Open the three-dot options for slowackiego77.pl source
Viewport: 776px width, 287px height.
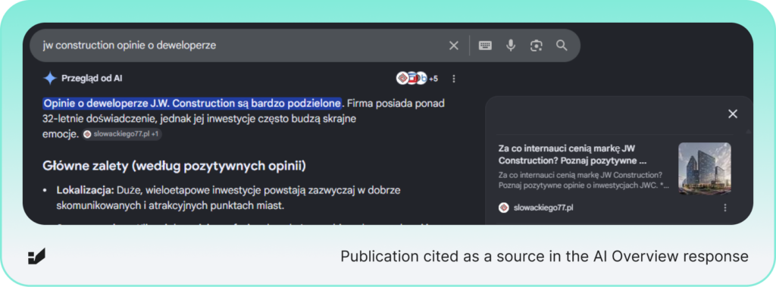point(725,207)
